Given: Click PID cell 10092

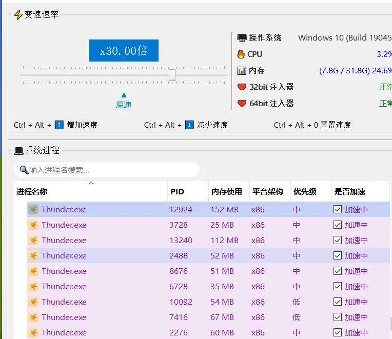Looking at the screenshot, I should pos(181,302).
